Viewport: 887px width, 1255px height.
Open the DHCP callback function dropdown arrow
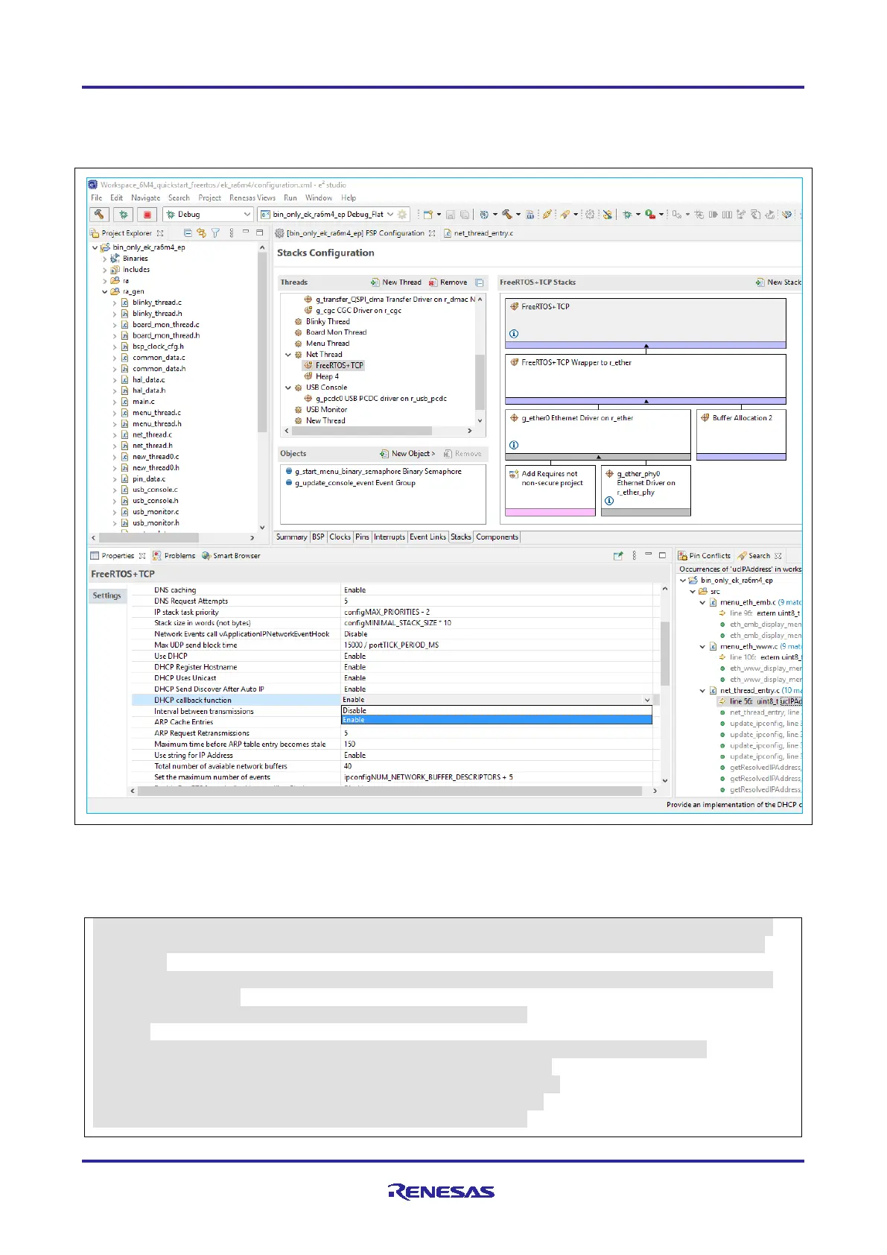coord(646,701)
